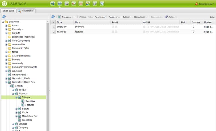Open the Outils dropdown menu
The width and height of the screenshot is (216, 131).
[x=170, y=17]
